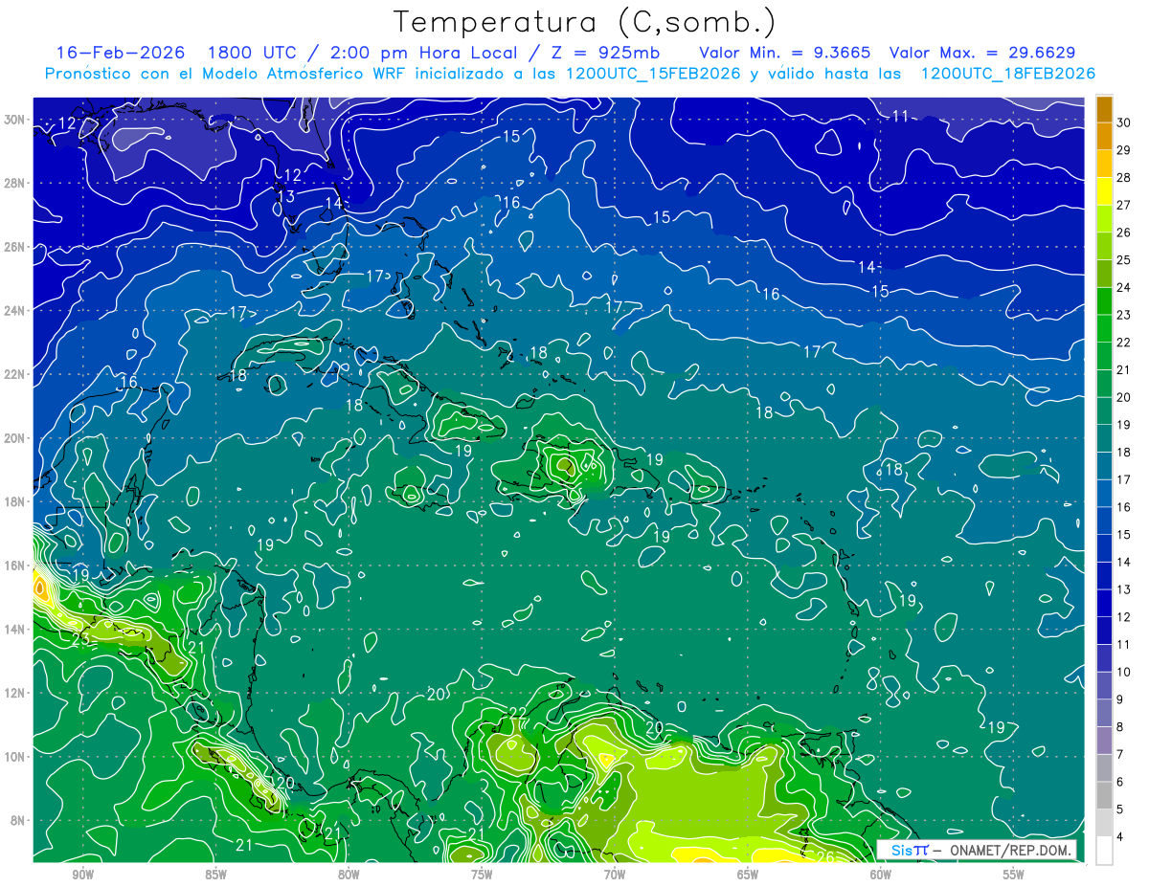This screenshot has height=887, width=1149.
Task: Click the "30N" latitude axis label
Action: [14, 120]
